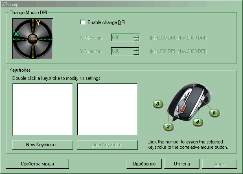This screenshot has height=174, width=243.
Task: Increase X-Direction DPI with up arrow
Action: click(136, 36)
